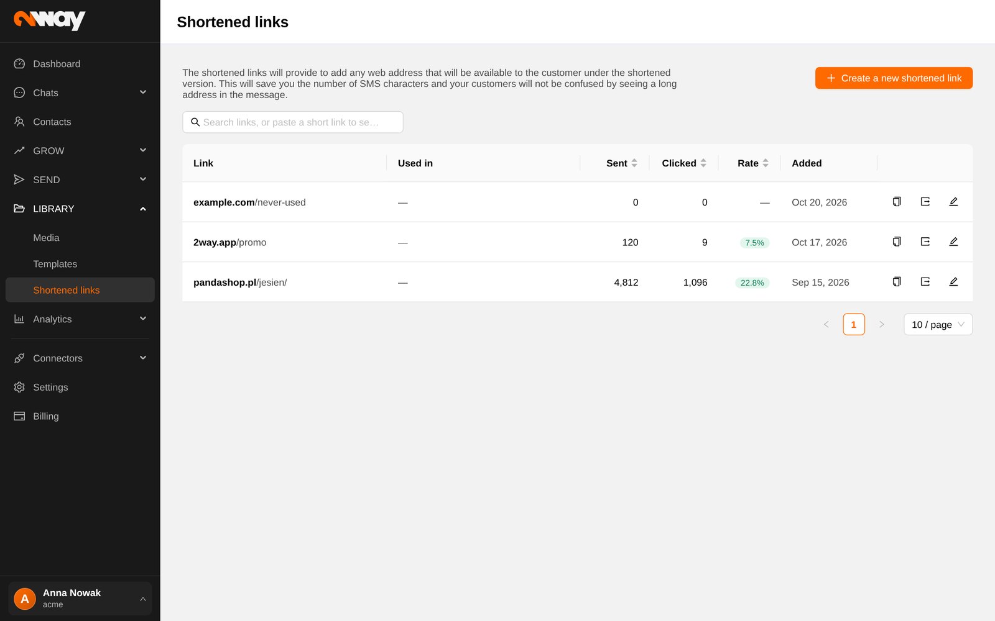This screenshot has width=995, height=621.
Task: Collapse the LIBRARY section chevron
Action: pos(143,209)
